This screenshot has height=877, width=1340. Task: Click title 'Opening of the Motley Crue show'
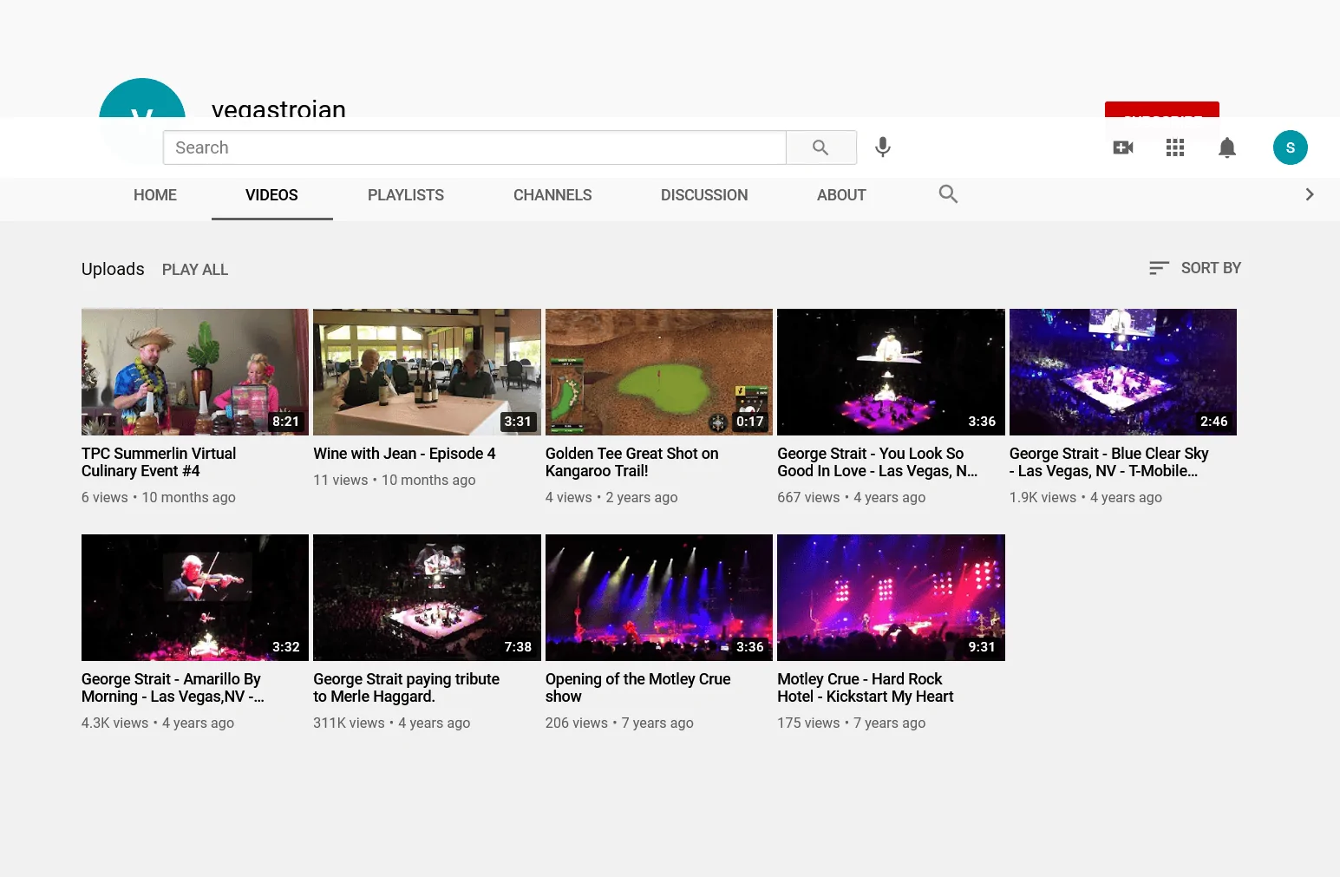click(638, 688)
